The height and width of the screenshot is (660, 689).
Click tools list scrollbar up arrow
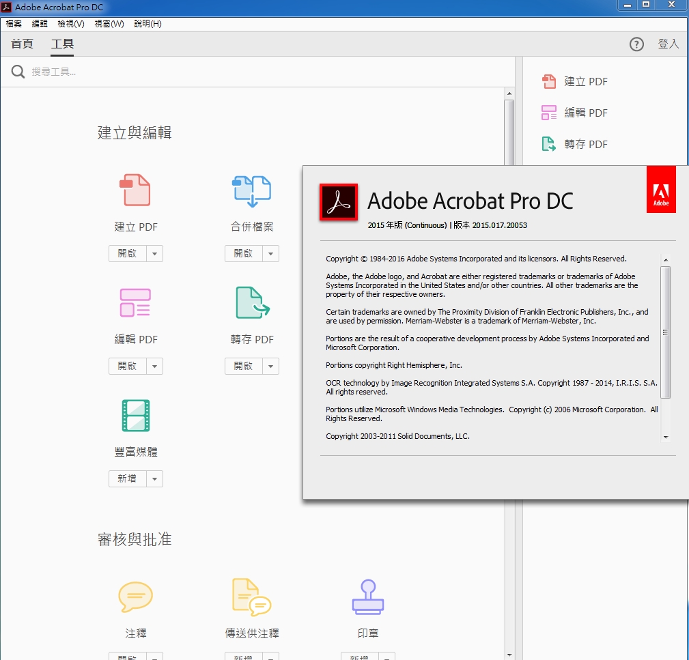pyautogui.click(x=509, y=94)
